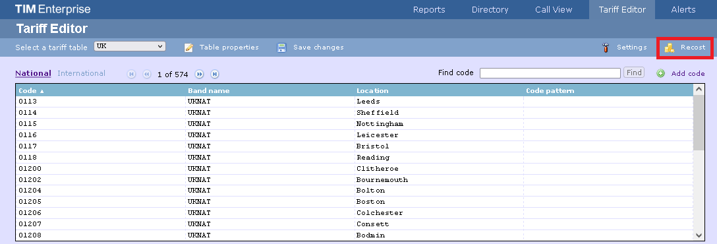717x244 pixels.
Task: Select code 01200 cell
Action: click(101, 168)
